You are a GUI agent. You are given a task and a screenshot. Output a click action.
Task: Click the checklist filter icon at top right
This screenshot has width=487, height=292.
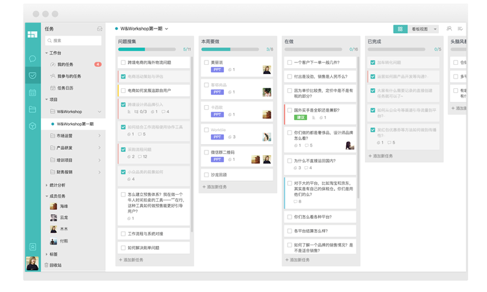click(460, 29)
